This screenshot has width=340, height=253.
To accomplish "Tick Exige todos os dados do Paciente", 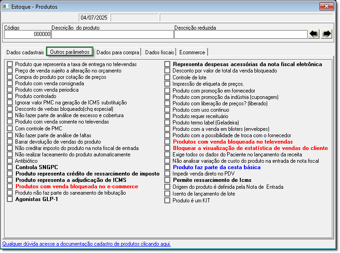I will (167, 155).
